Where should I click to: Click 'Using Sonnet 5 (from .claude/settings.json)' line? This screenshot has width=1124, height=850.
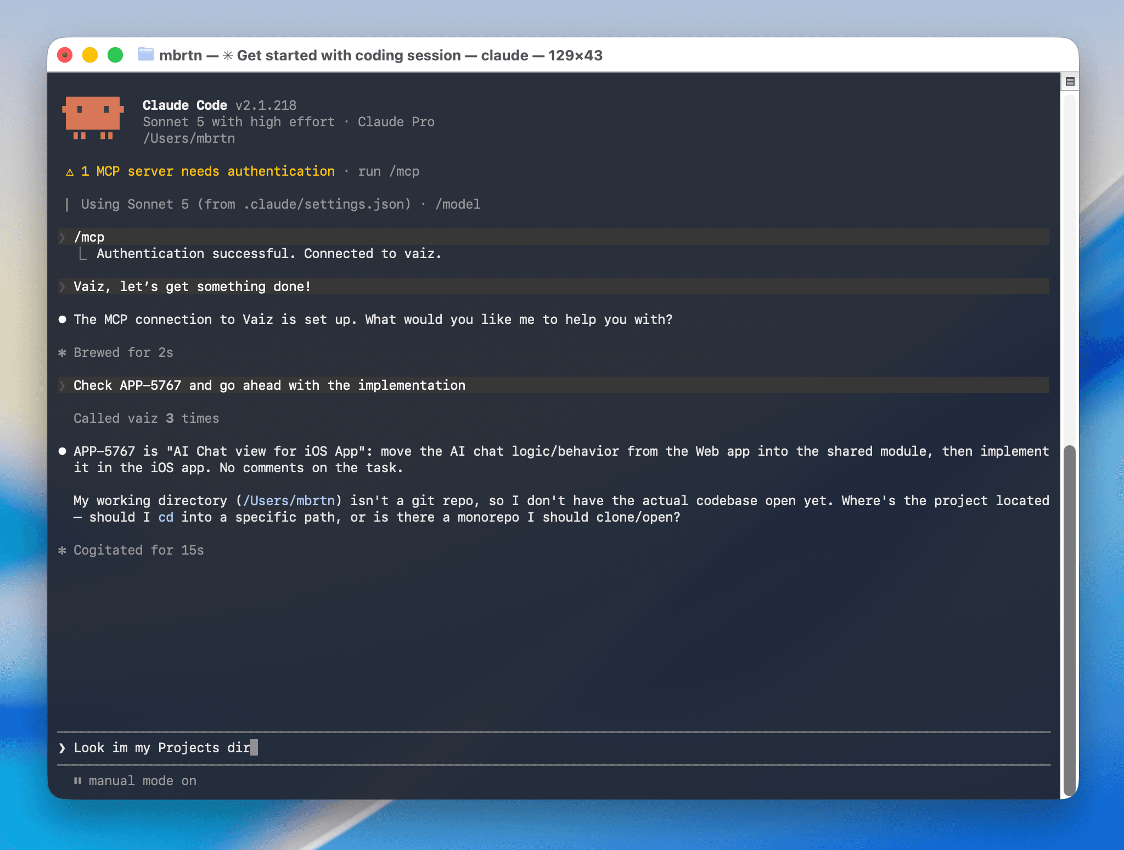[x=246, y=204]
